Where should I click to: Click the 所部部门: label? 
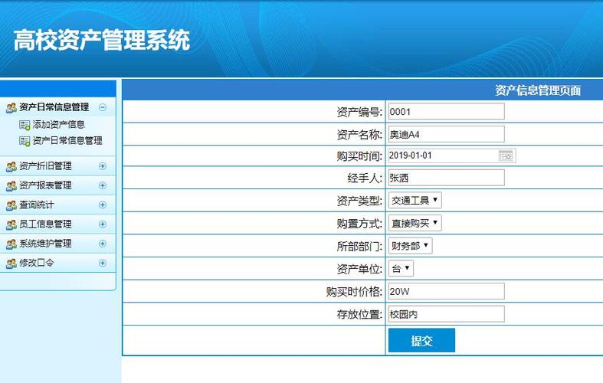(359, 246)
